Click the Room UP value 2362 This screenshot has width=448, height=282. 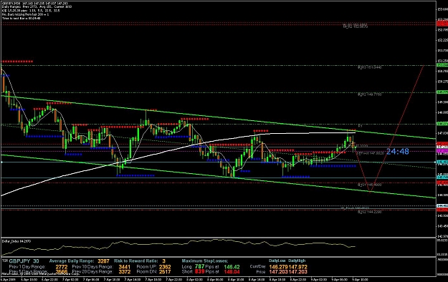pyautogui.click(x=165, y=267)
